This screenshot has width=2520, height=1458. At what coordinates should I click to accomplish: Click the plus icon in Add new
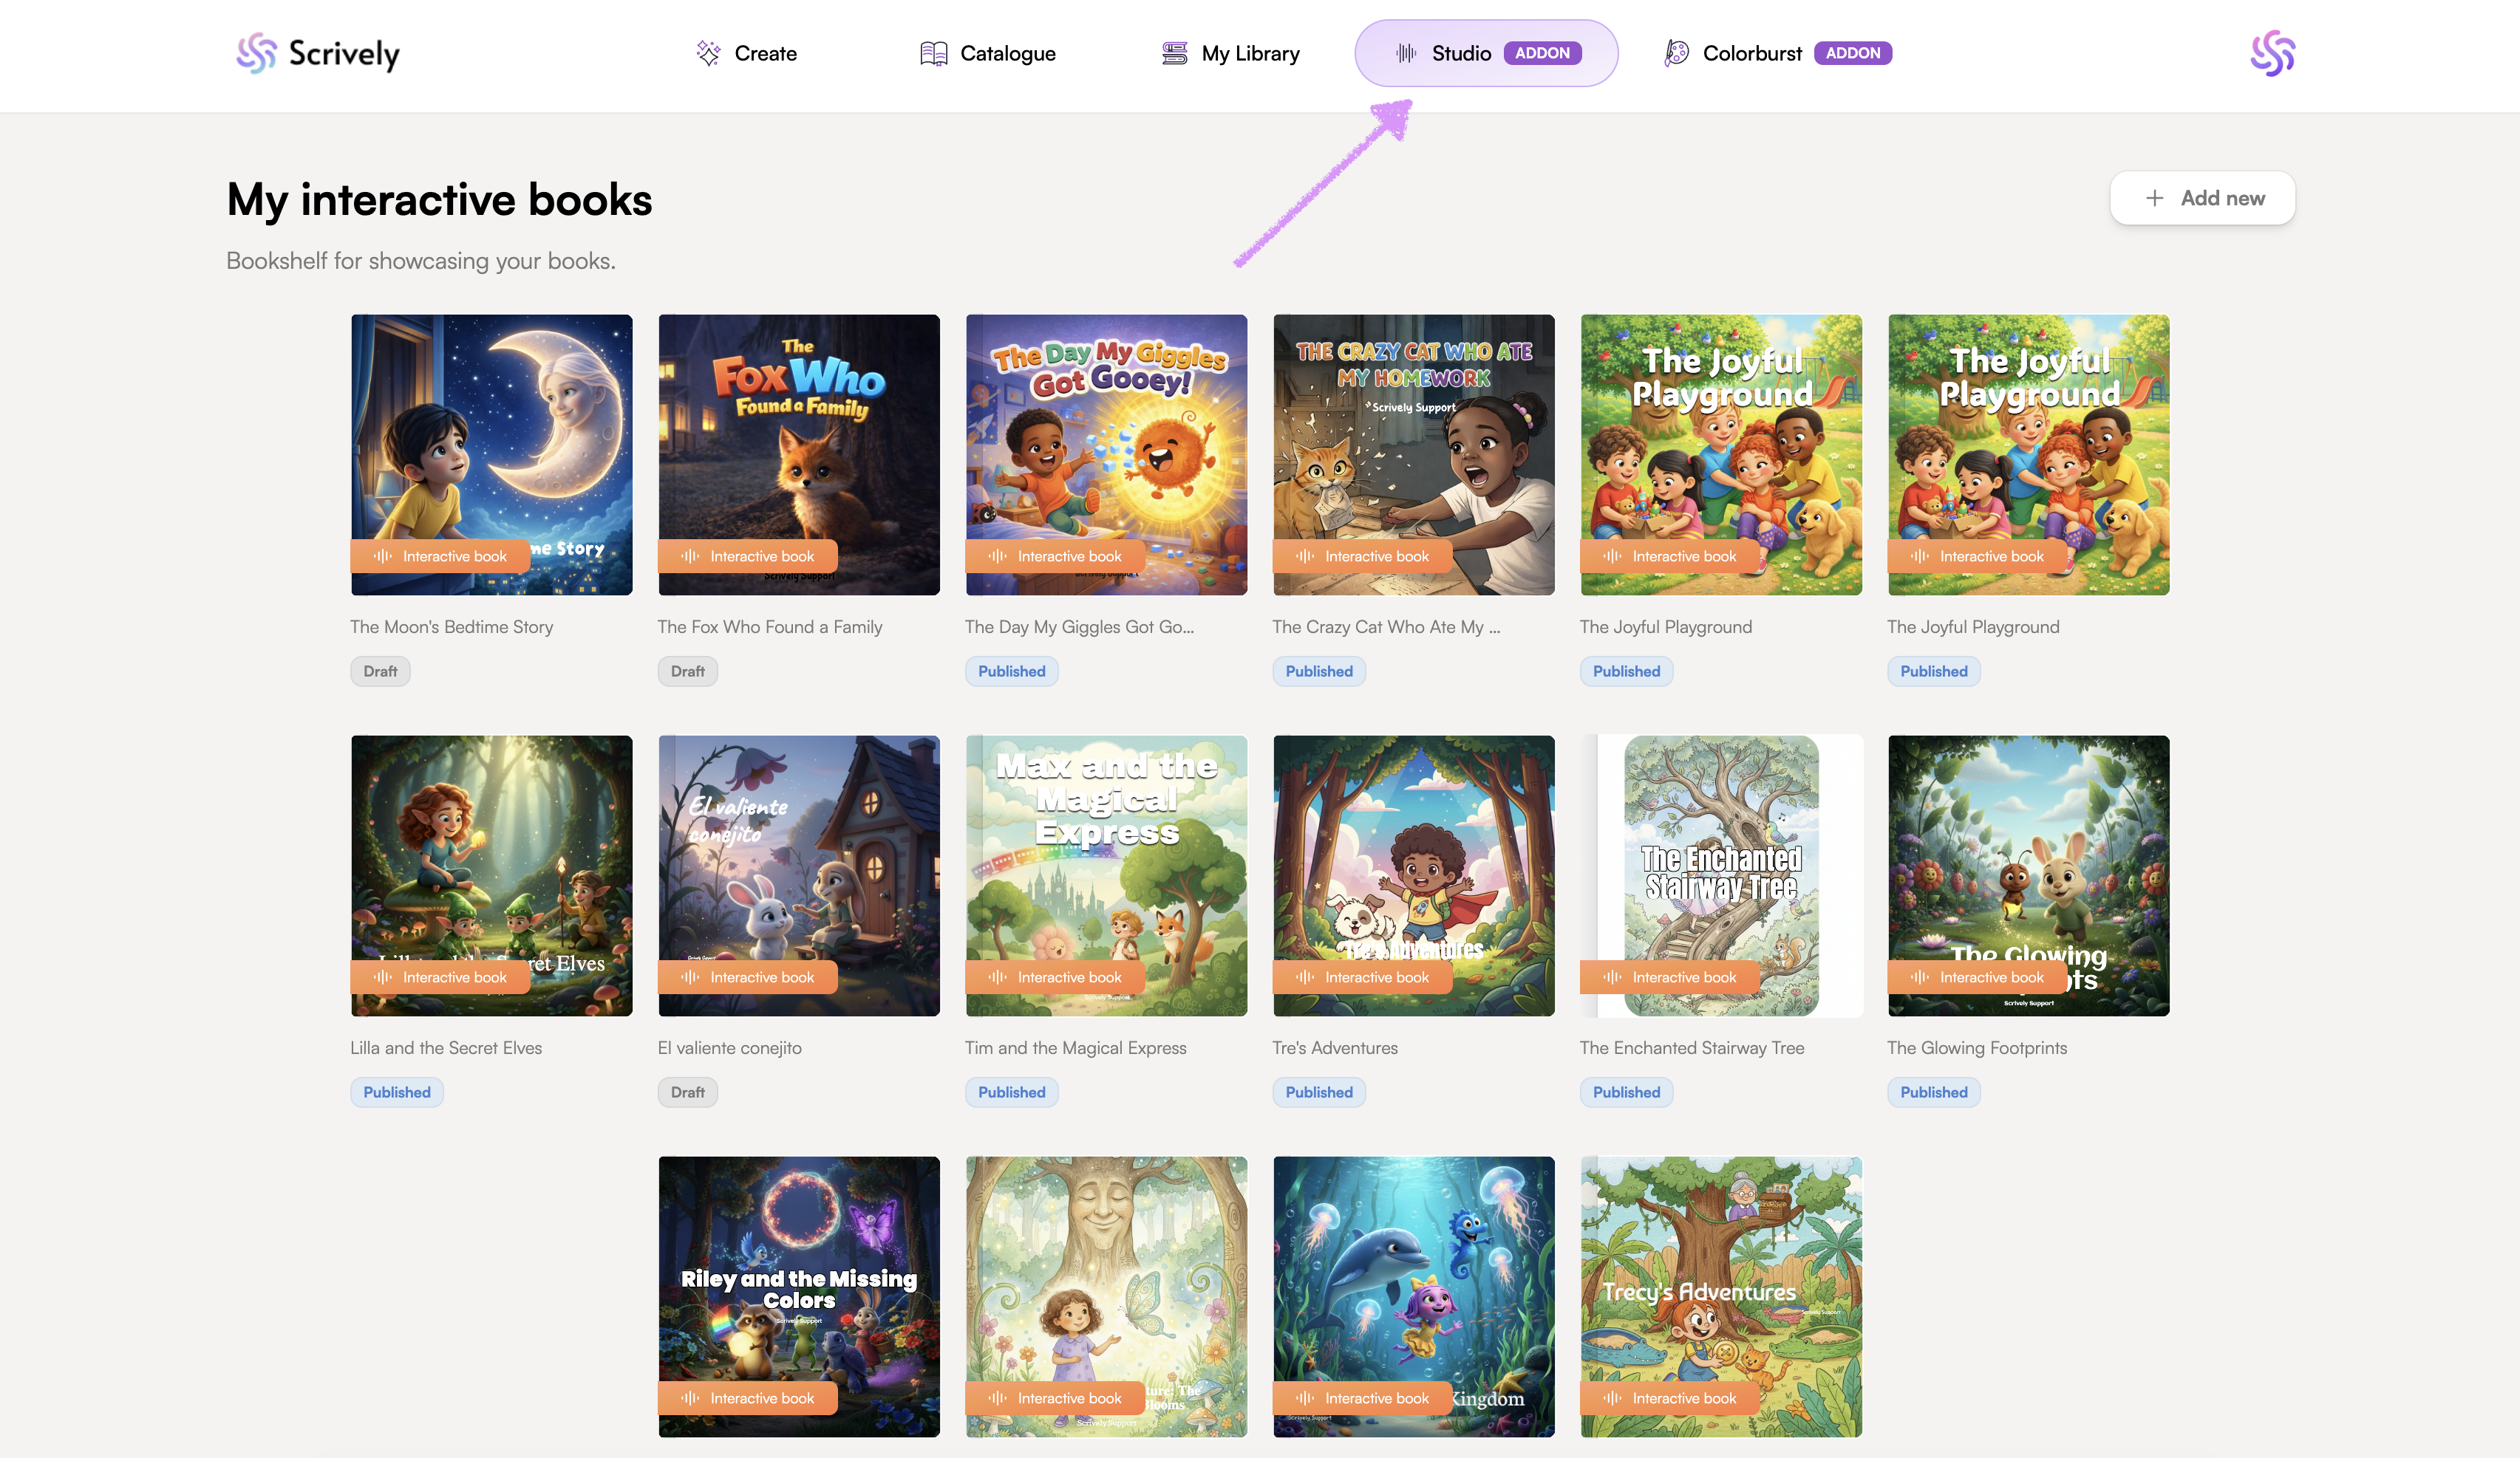point(2154,198)
